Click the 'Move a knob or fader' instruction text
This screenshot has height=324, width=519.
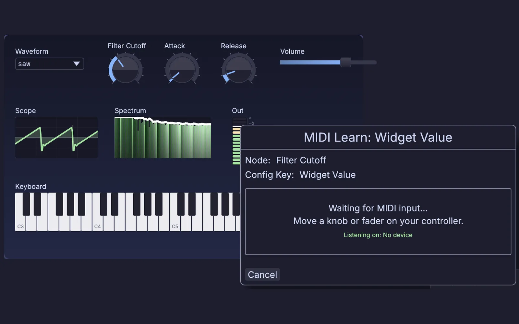pyautogui.click(x=378, y=221)
